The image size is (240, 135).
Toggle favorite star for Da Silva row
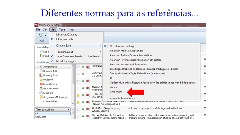(x=78, y=74)
